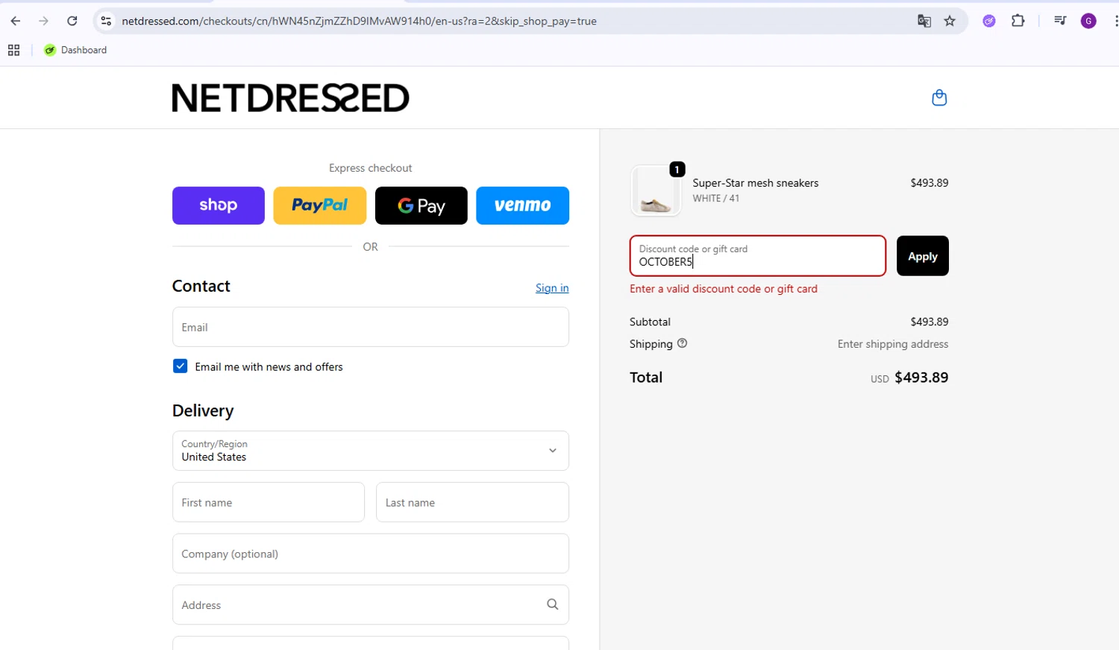1119x650 pixels.
Task: Click the Sign in link
Action: pos(552,288)
